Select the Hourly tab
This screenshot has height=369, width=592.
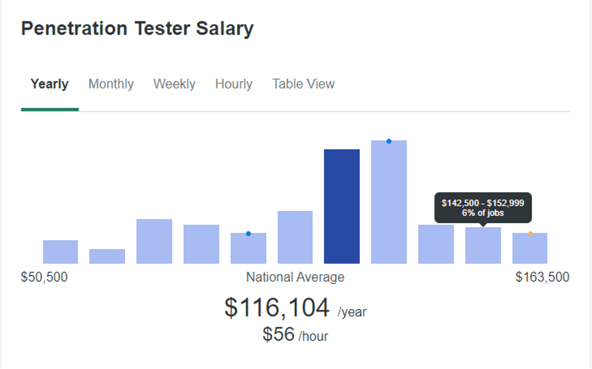[x=234, y=84]
